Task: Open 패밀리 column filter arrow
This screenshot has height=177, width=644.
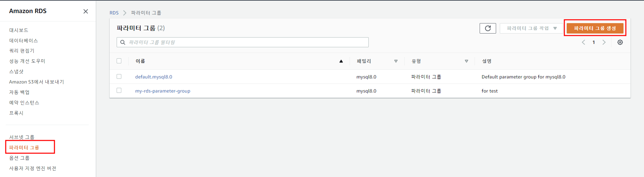Action: click(396, 61)
